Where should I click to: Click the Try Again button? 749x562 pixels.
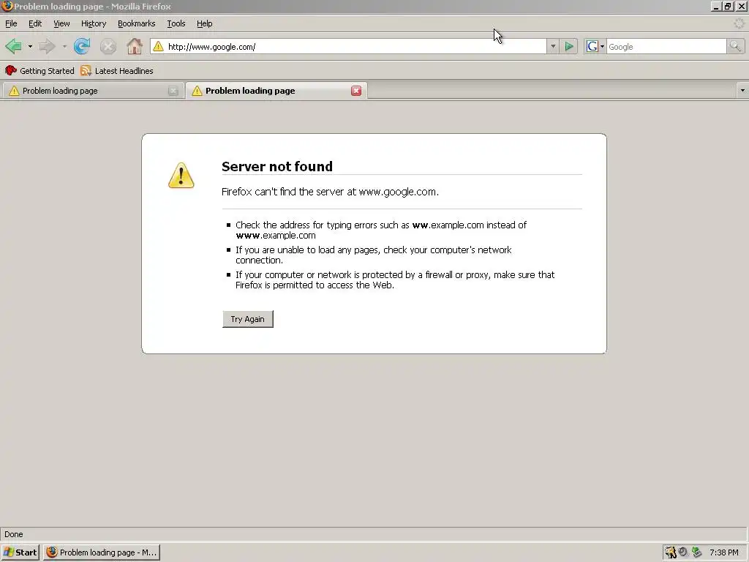247,319
